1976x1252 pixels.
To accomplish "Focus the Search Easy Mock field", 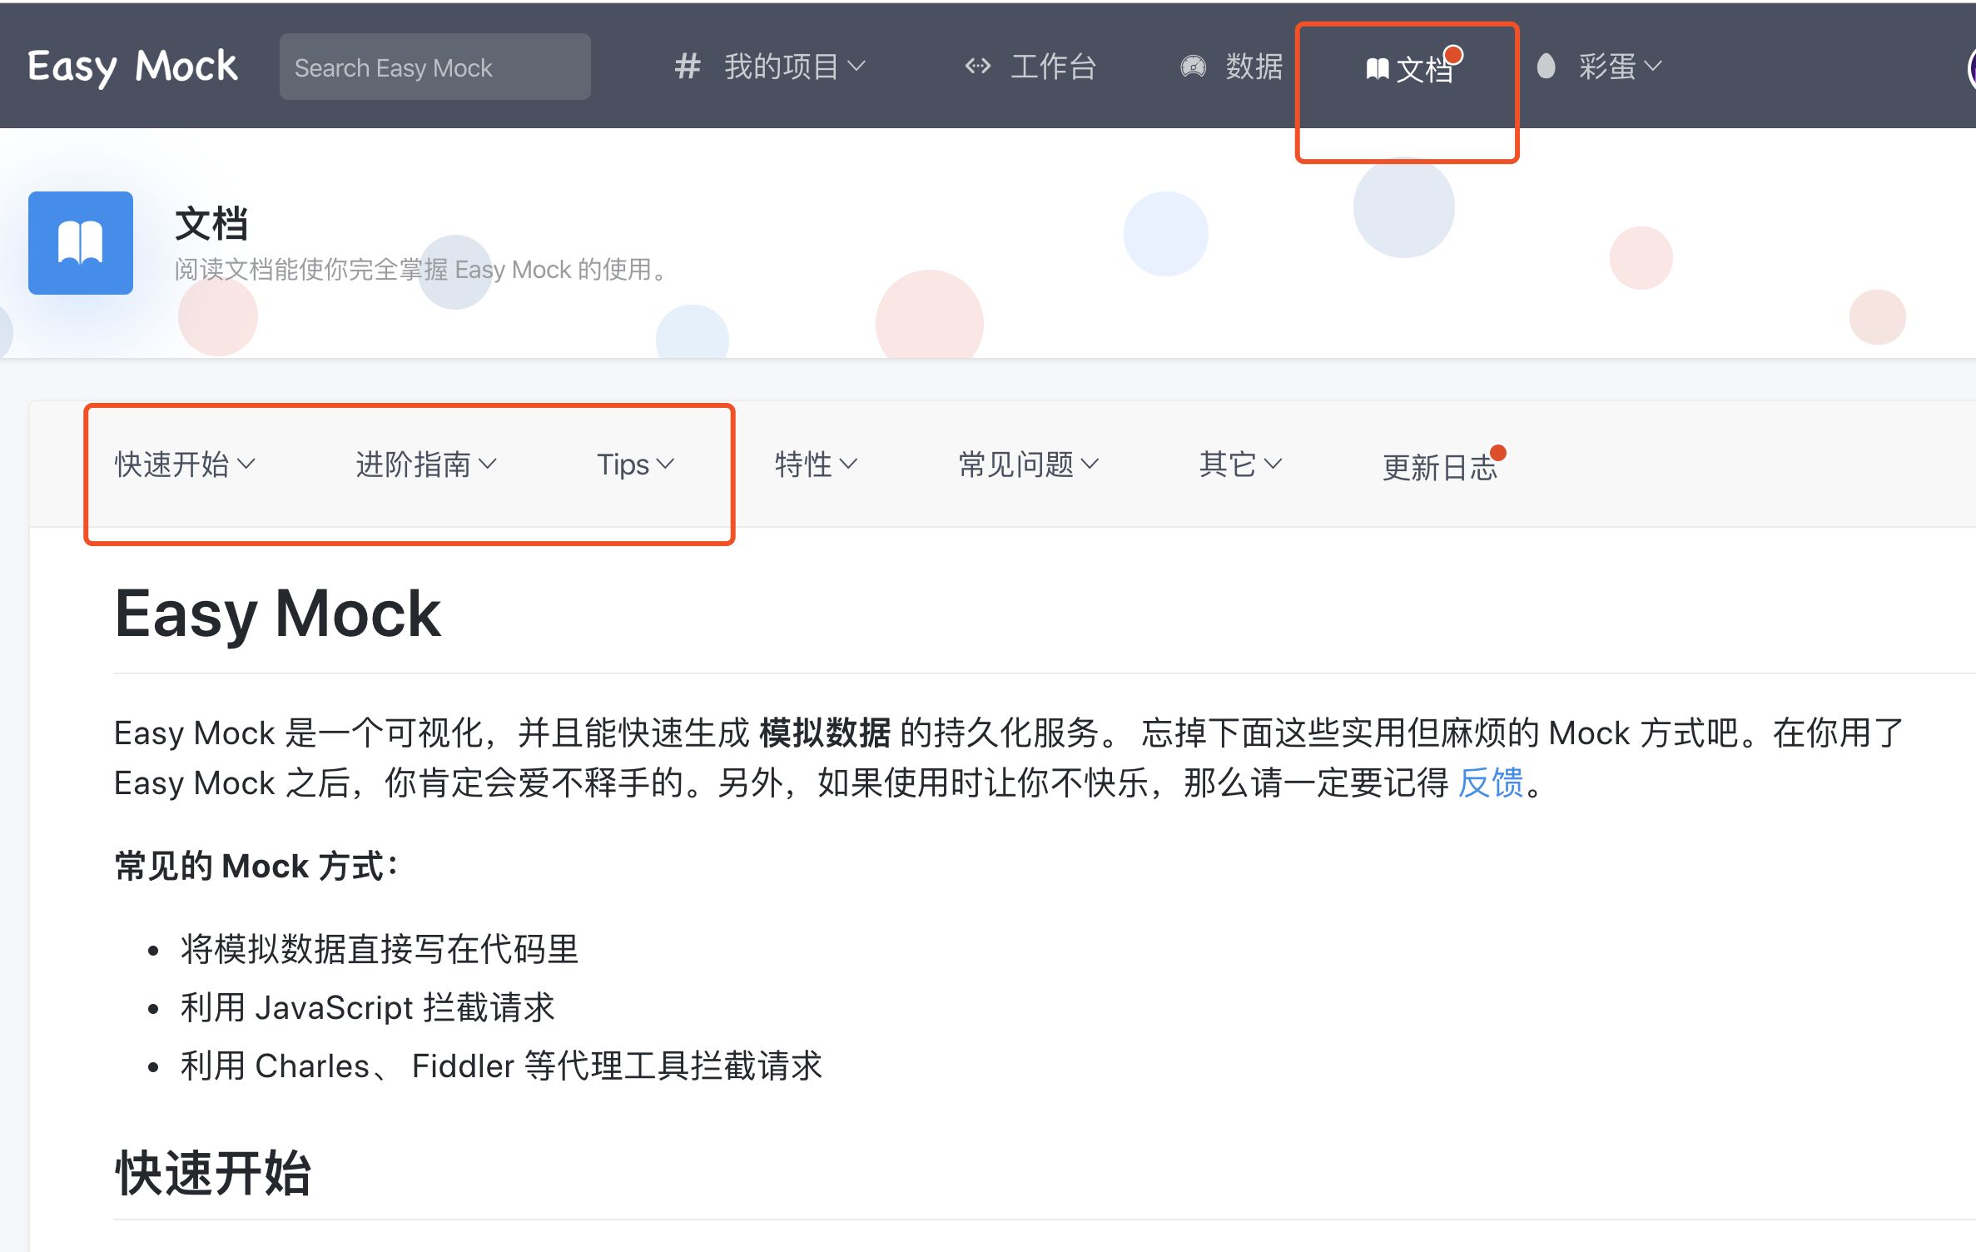I will coord(434,67).
